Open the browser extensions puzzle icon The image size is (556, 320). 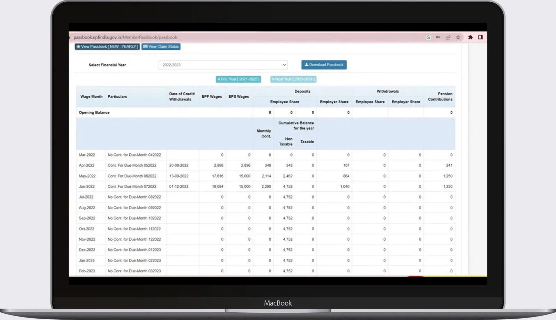coord(470,37)
